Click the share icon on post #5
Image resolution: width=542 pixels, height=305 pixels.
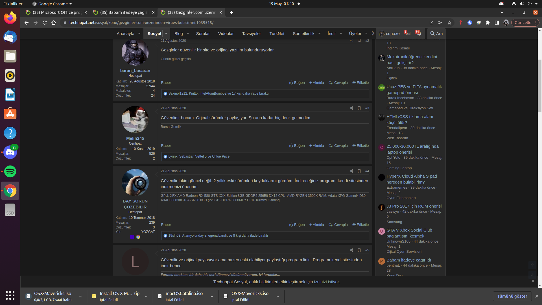(351, 250)
